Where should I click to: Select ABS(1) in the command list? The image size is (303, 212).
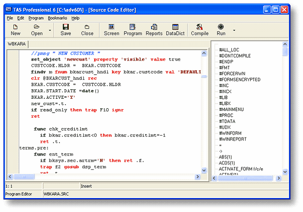(225, 157)
